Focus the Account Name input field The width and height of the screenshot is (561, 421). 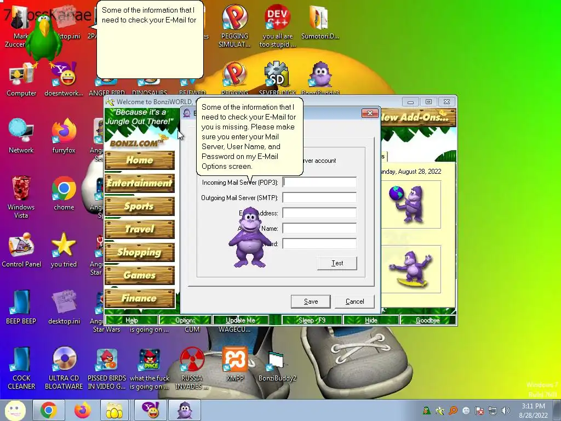click(319, 229)
